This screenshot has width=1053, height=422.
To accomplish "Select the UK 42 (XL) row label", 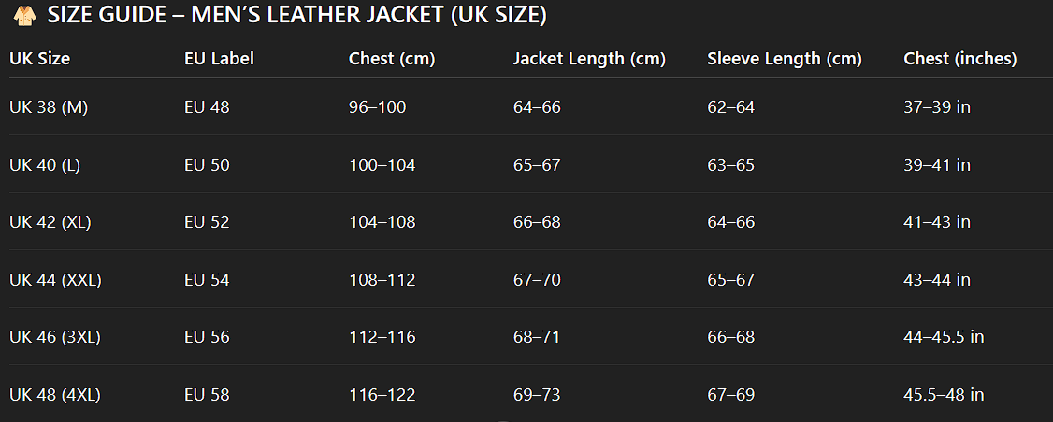I will (x=50, y=222).
